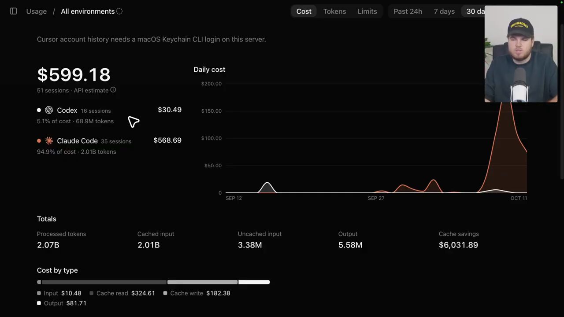Click the Cache read segment of cost bar
The image size is (564, 317).
(104, 282)
